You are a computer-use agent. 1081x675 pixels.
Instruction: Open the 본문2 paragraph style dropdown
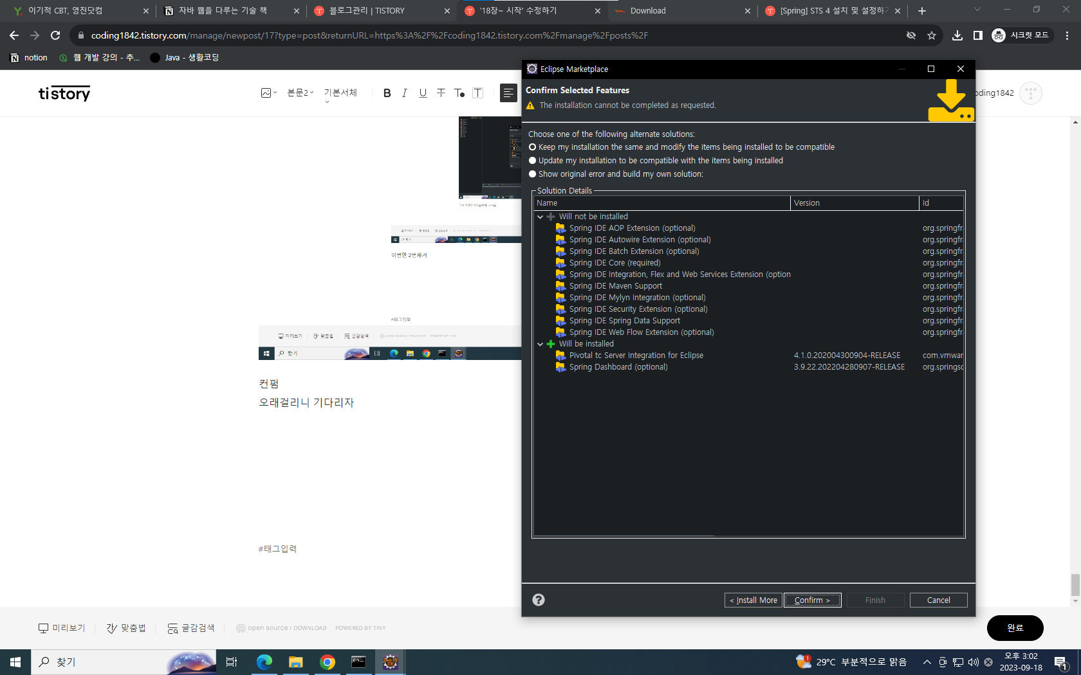click(x=300, y=93)
